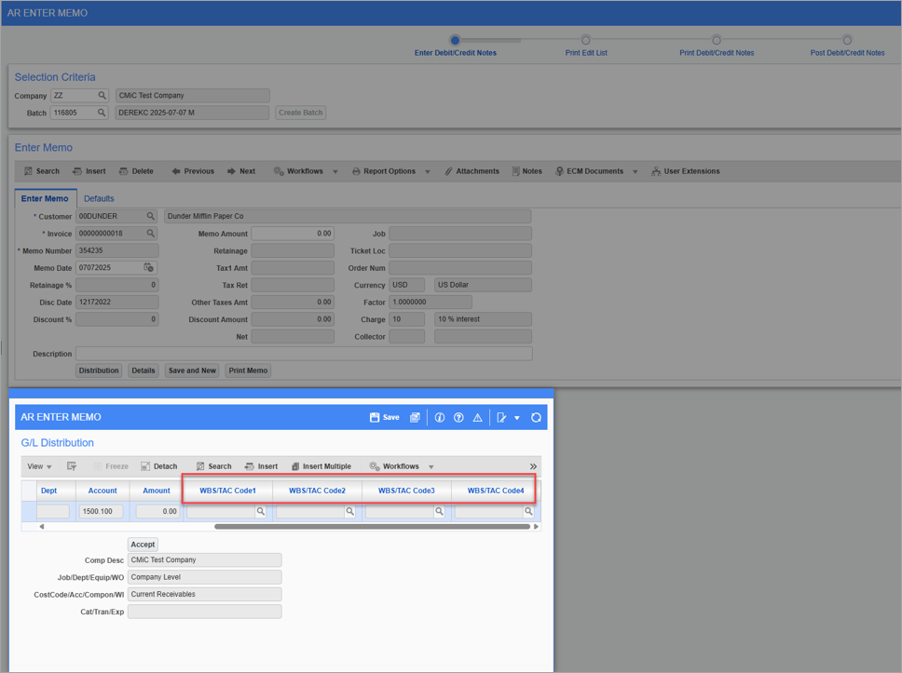Open the WBS/TAC Code2 lookup magnifier

point(349,512)
